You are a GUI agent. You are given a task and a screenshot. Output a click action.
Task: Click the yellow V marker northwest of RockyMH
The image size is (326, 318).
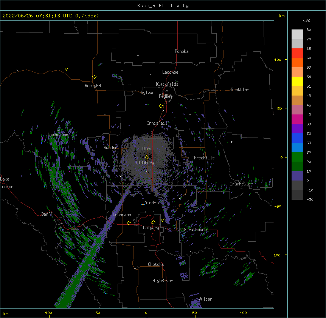(x=66, y=69)
